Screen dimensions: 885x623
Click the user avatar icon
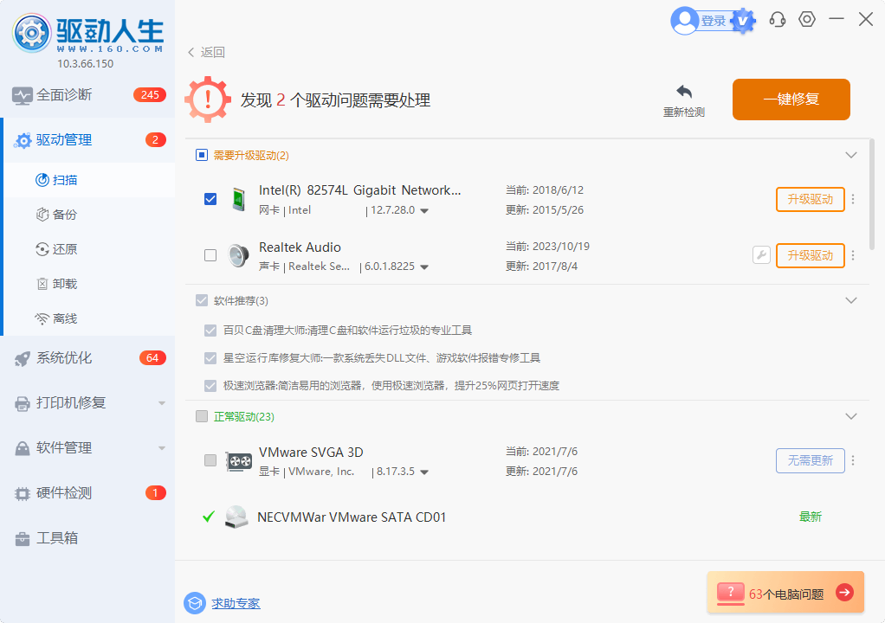click(685, 20)
